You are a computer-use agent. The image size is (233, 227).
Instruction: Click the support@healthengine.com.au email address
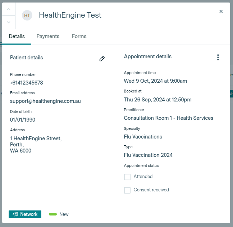click(45, 101)
